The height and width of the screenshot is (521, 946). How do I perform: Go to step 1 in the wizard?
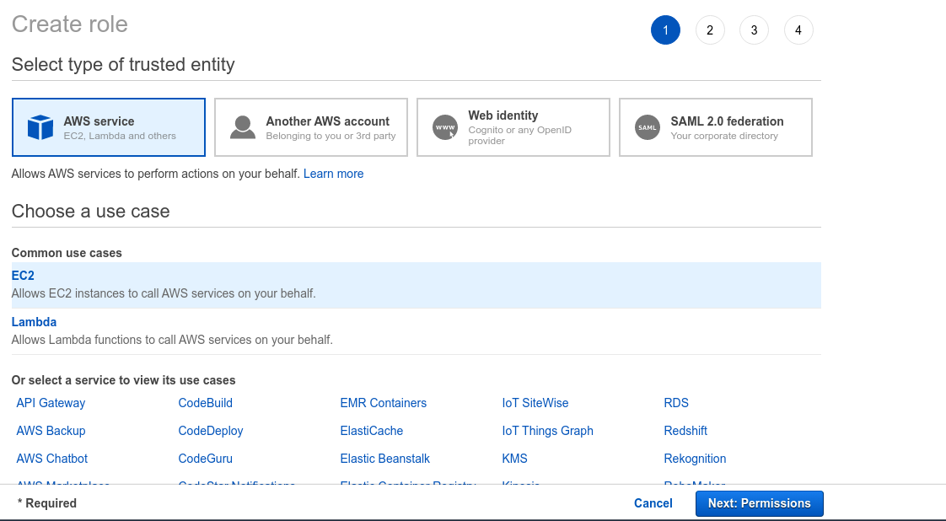click(x=665, y=30)
